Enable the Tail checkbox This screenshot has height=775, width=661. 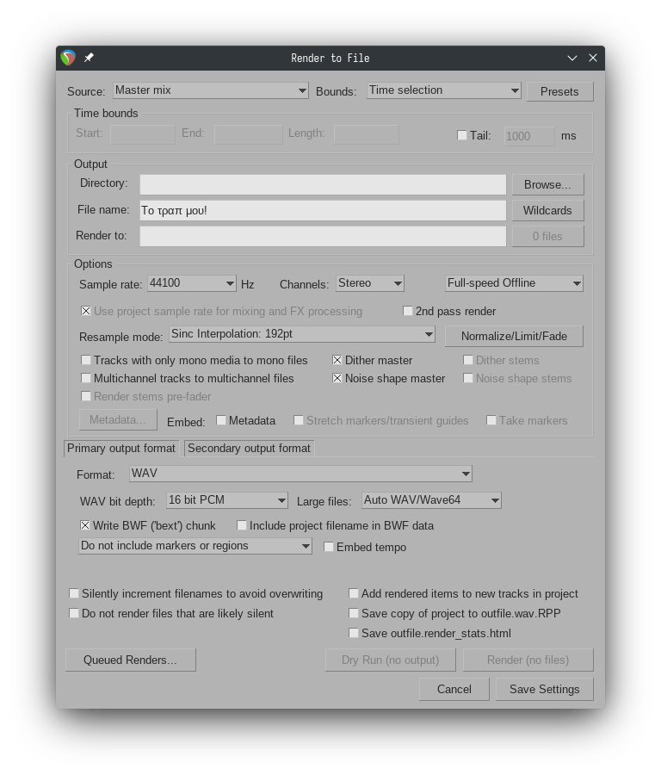462,135
